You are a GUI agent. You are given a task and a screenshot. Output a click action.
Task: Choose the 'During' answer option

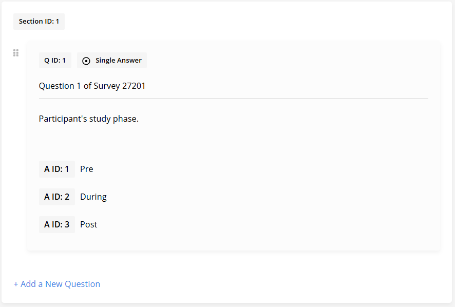tap(93, 197)
